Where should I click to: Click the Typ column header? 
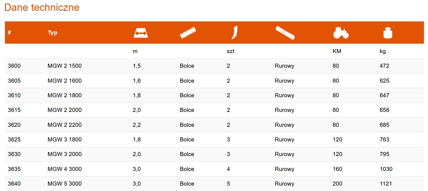53,33
